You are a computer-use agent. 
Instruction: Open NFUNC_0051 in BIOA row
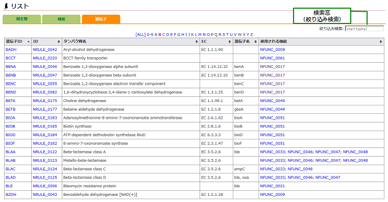point(273,118)
